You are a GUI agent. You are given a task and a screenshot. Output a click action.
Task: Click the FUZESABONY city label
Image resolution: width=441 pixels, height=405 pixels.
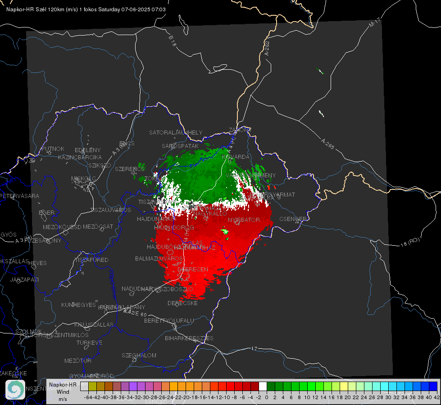click(x=43, y=241)
